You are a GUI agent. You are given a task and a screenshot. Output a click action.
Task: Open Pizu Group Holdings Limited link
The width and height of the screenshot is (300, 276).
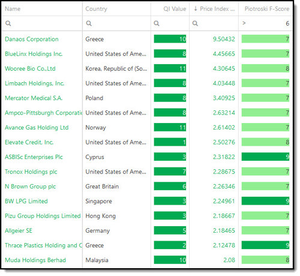coord(43,216)
